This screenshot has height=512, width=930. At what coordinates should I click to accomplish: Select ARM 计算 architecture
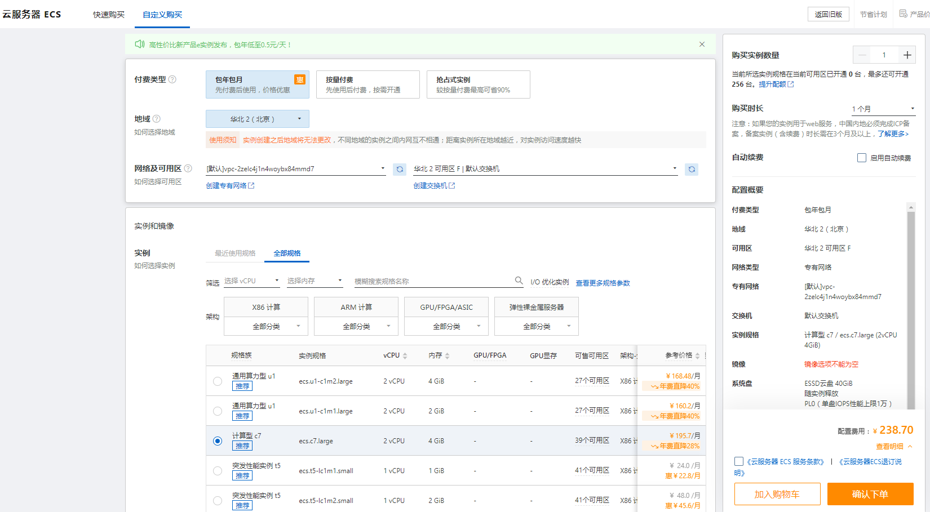356,308
